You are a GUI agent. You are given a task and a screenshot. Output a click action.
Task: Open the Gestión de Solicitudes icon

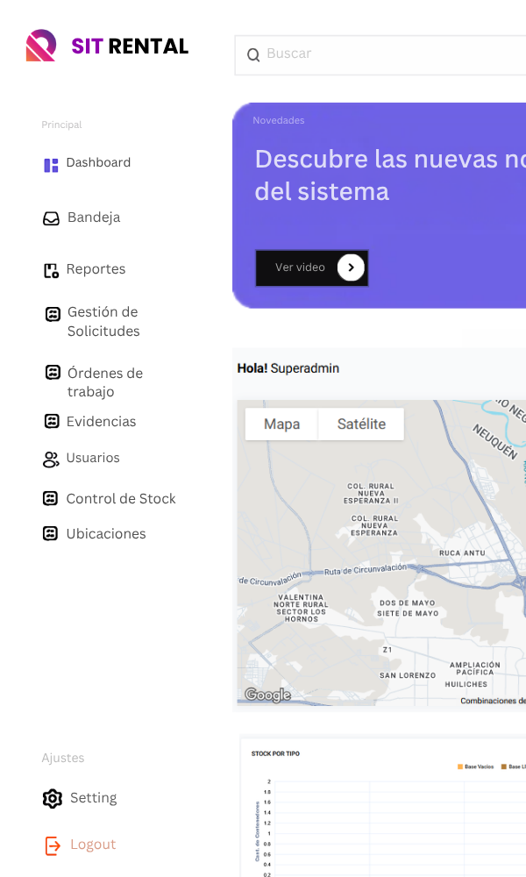[x=51, y=313]
